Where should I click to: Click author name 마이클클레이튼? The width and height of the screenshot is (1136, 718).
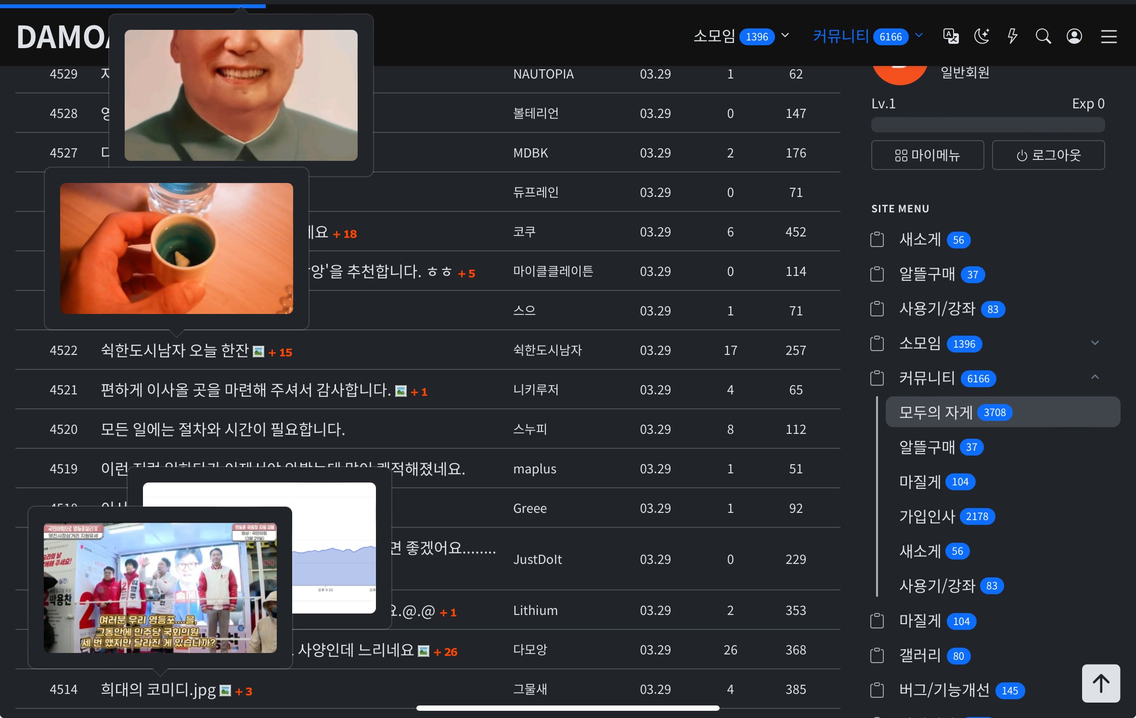553,271
